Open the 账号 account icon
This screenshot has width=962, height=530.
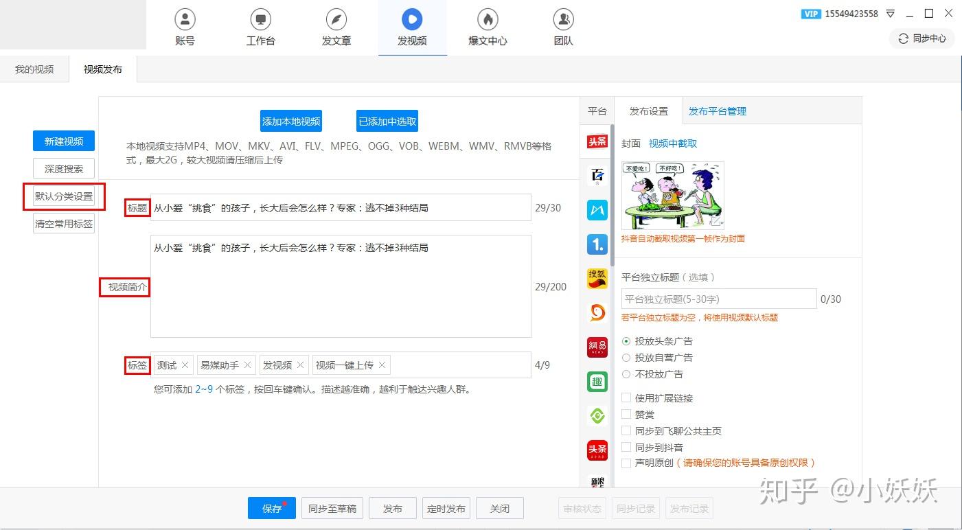(x=185, y=19)
